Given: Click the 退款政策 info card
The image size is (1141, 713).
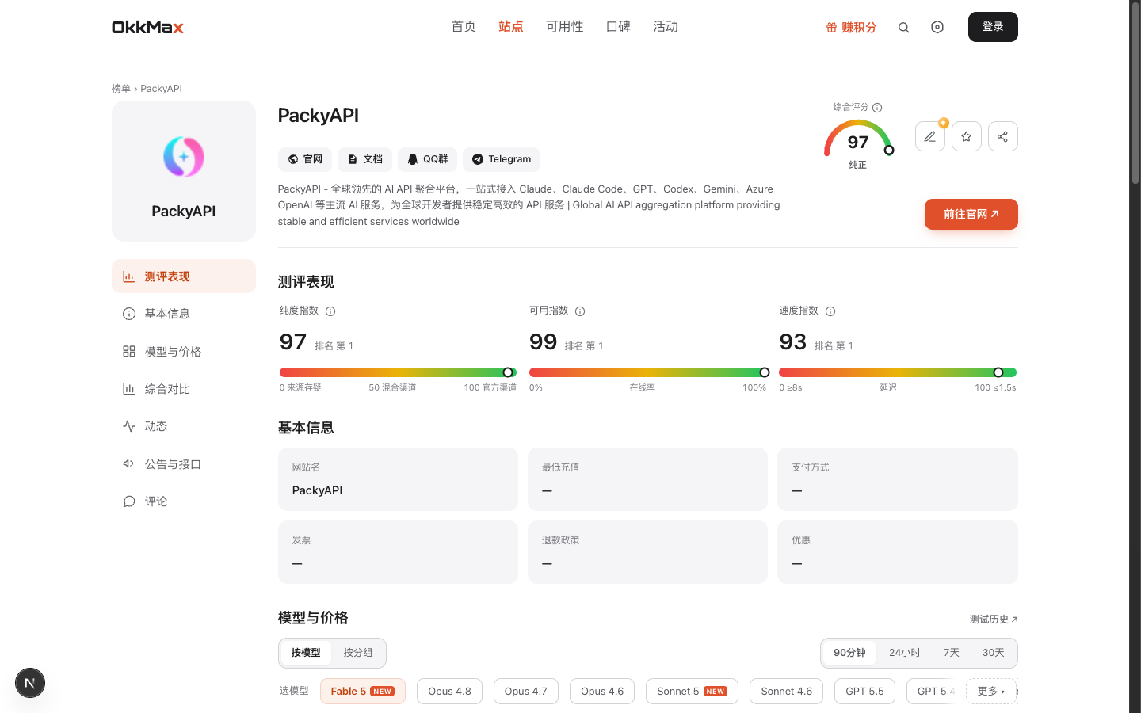Looking at the screenshot, I should (x=648, y=552).
